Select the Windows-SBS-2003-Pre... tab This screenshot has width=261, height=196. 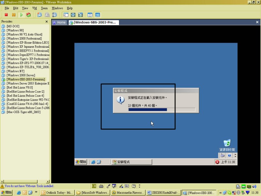(94, 23)
